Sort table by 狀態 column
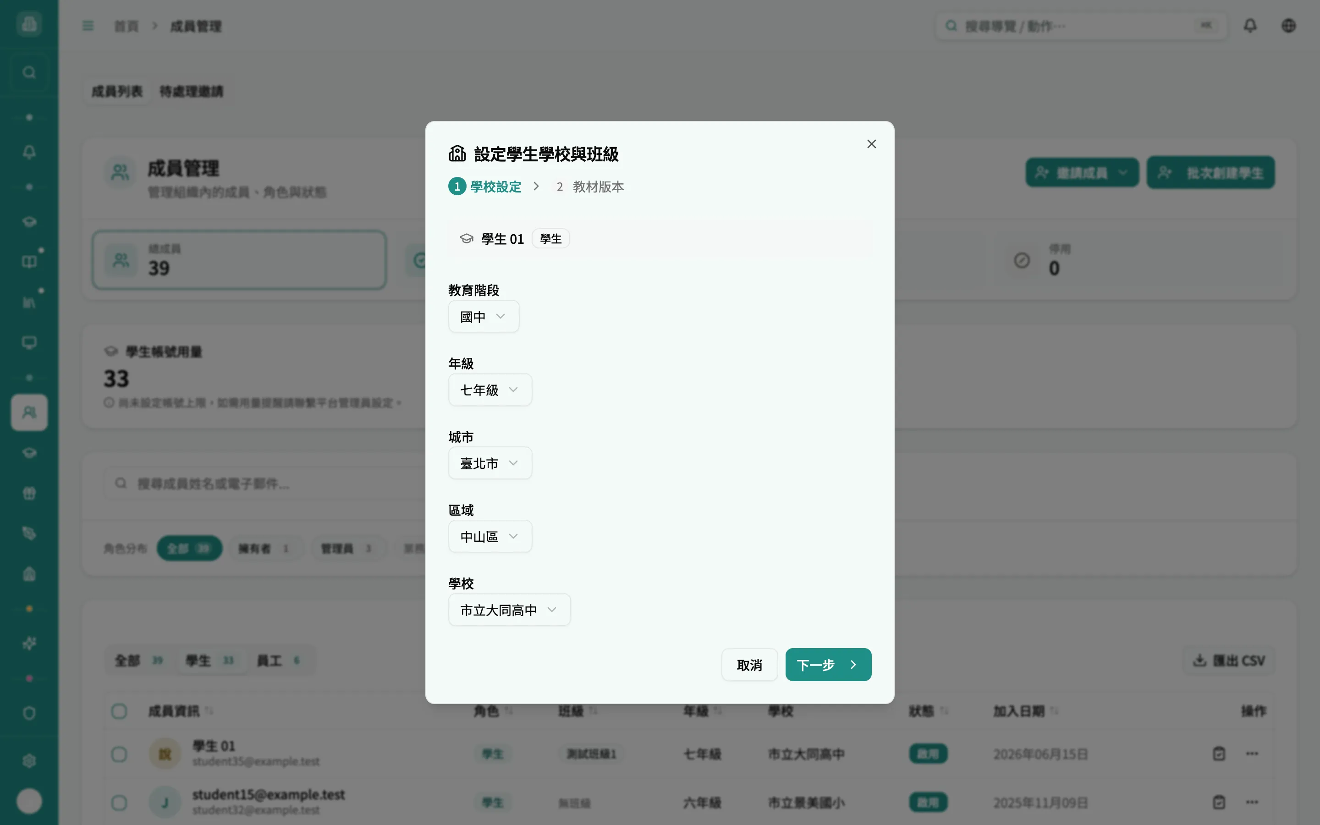 point(929,711)
